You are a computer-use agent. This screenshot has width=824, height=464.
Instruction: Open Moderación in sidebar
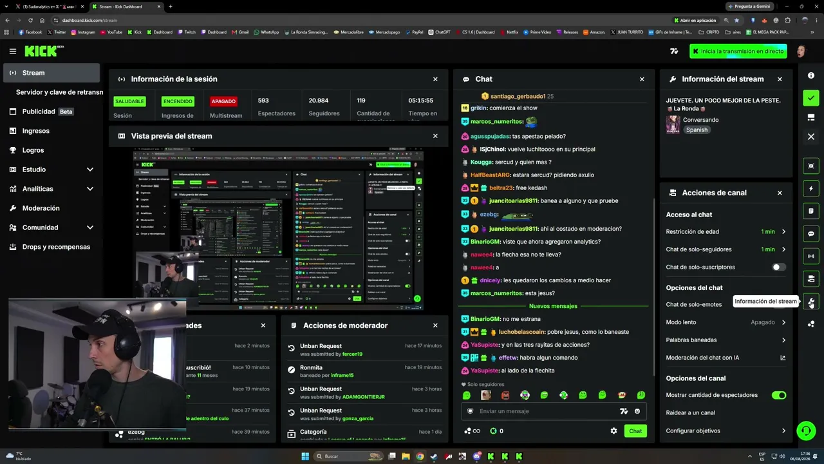click(51, 208)
